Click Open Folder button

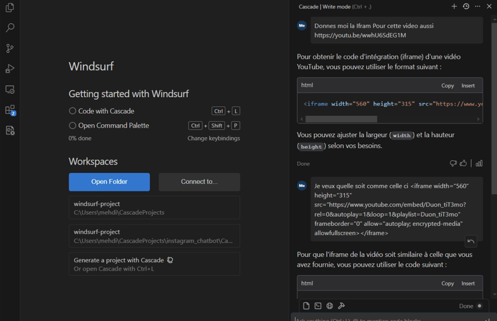click(x=109, y=182)
